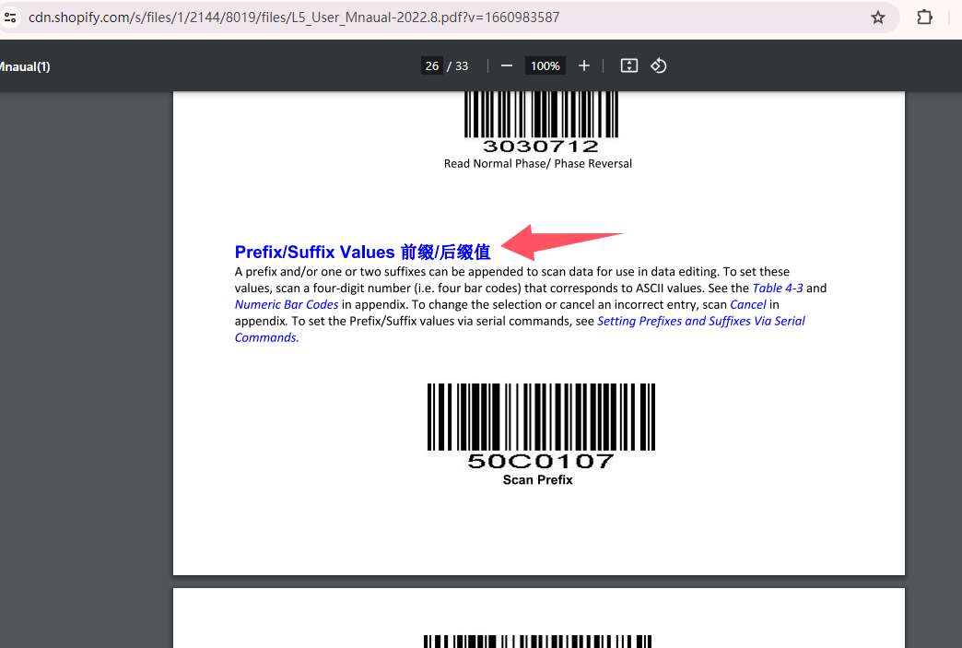Follow the Cancel link in the paragraph

pos(748,304)
